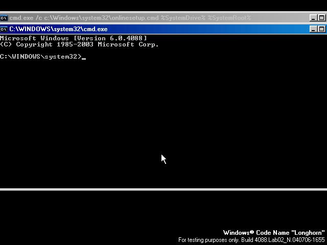Maximize the active C:\WINDOWS\system32\cmd.exe window
327x245 pixels.
click(321, 29)
